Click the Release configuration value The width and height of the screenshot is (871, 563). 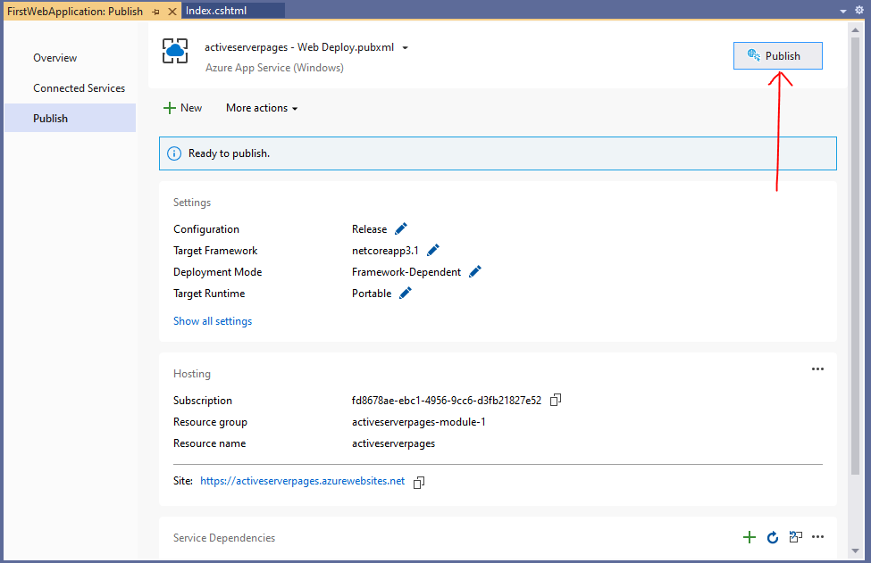(369, 229)
